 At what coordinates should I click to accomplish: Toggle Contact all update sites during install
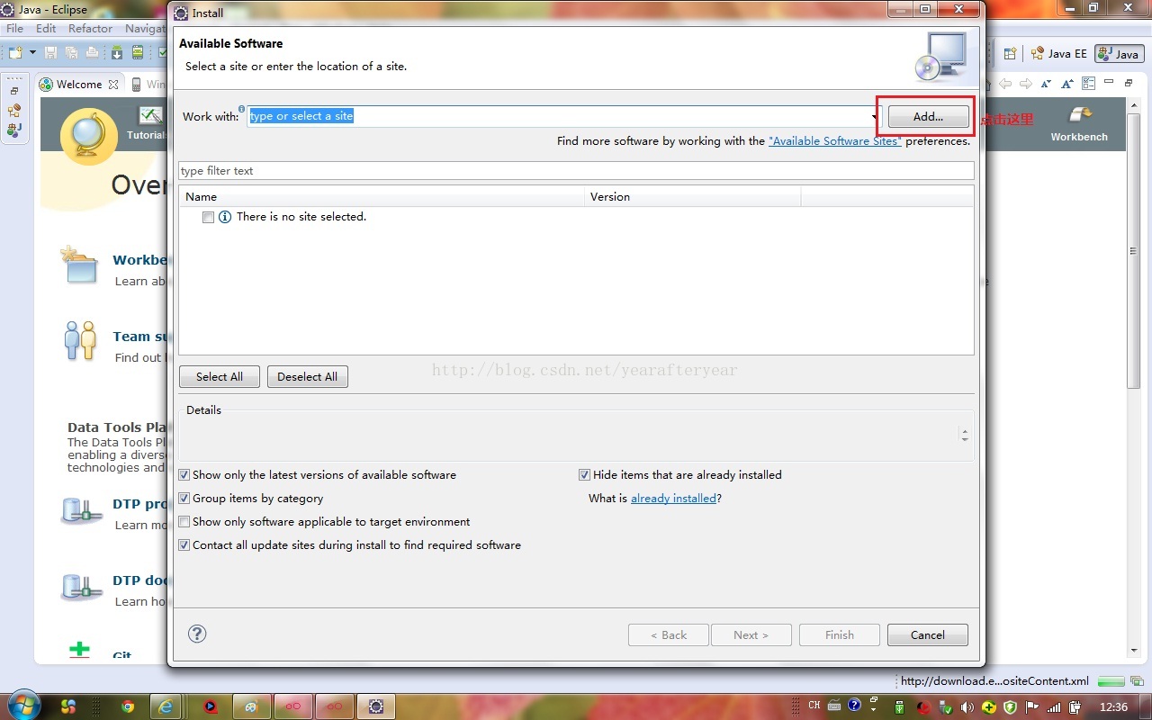point(184,545)
